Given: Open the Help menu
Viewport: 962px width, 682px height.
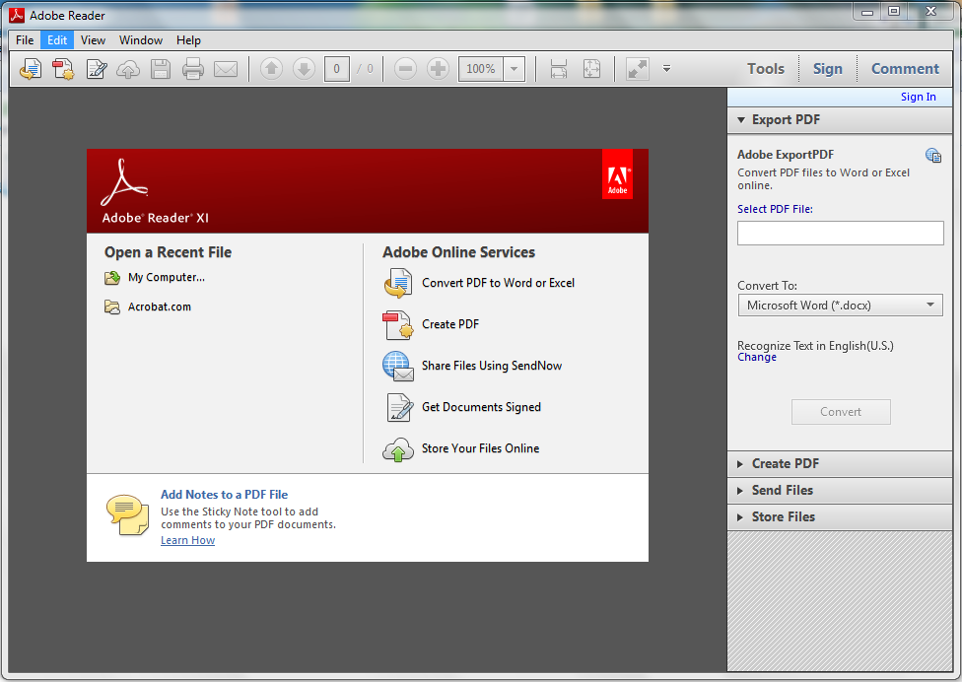Looking at the screenshot, I should [x=188, y=39].
